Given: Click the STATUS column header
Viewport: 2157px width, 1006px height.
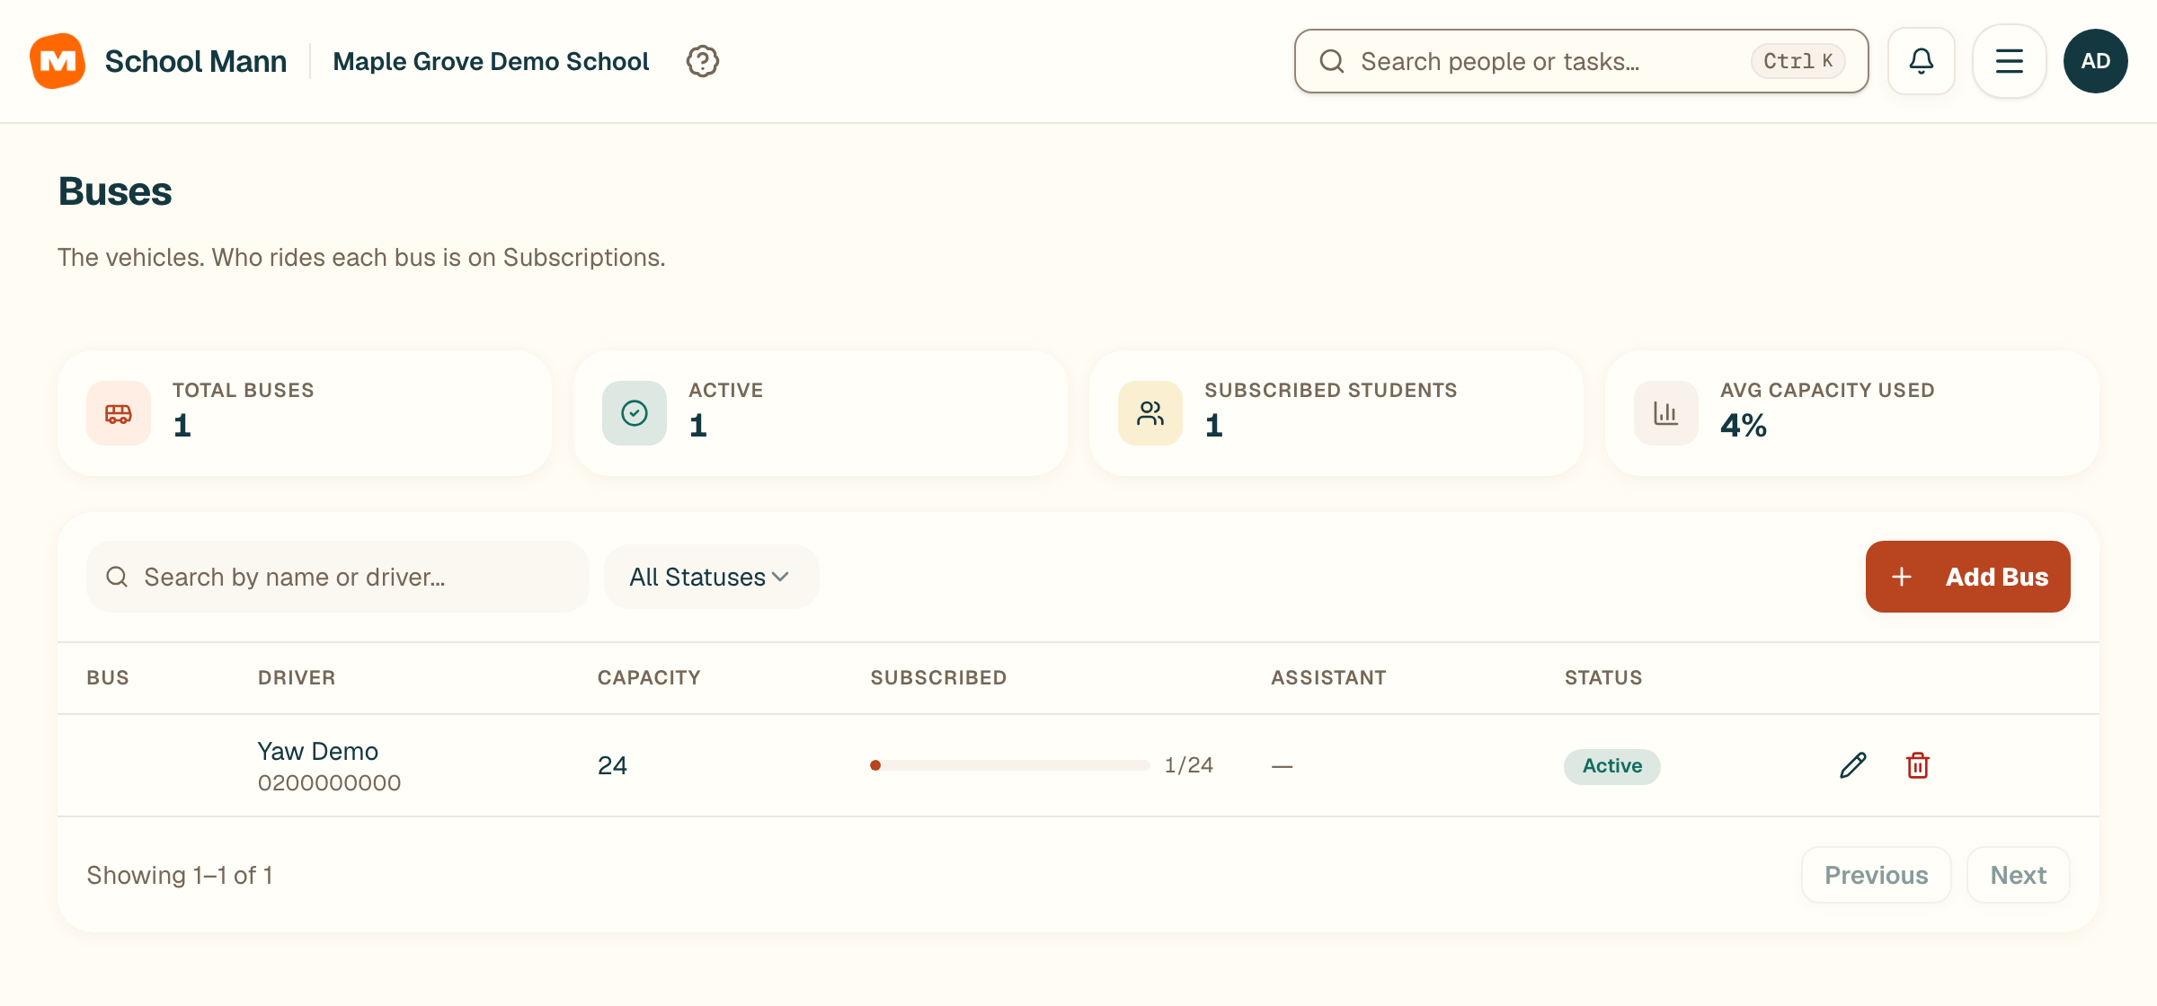Looking at the screenshot, I should (1603, 678).
